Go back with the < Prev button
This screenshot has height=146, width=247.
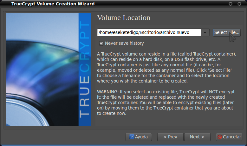(170, 137)
